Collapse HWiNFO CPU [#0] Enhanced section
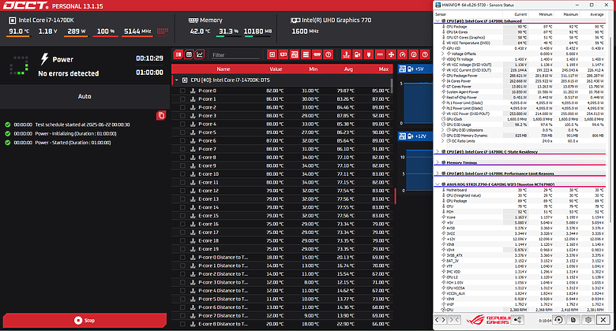Viewport: 616px width, 331px height. 438,20
